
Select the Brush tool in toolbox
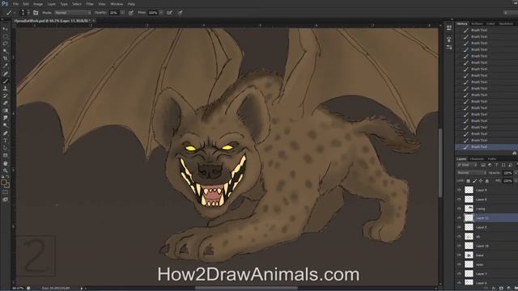click(6, 81)
